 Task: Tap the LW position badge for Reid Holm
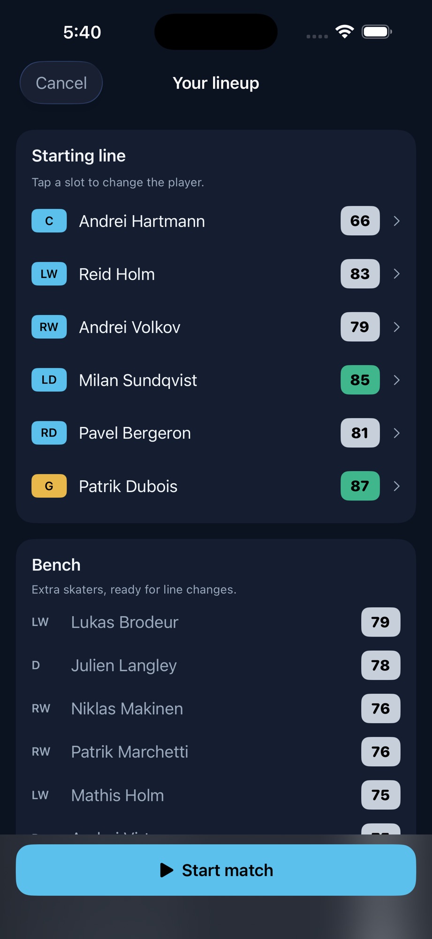tap(49, 274)
